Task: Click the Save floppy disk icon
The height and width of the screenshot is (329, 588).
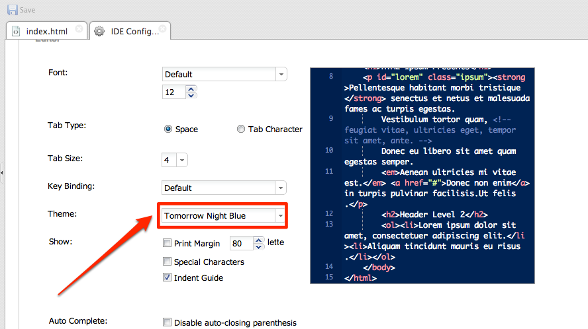Action: click(12, 10)
